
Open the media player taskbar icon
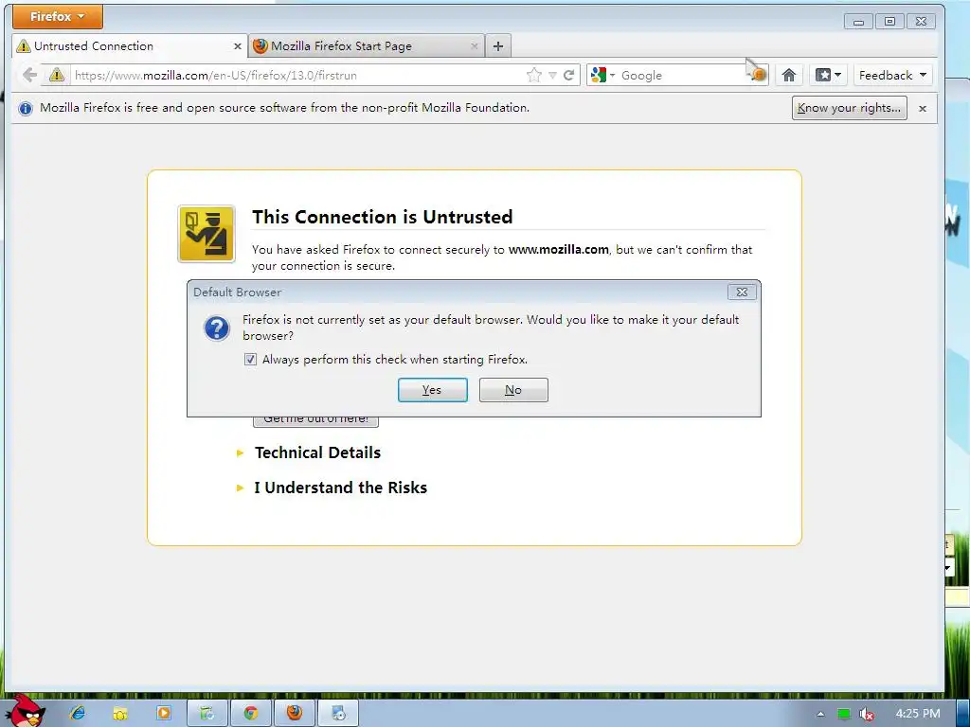tap(163, 714)
